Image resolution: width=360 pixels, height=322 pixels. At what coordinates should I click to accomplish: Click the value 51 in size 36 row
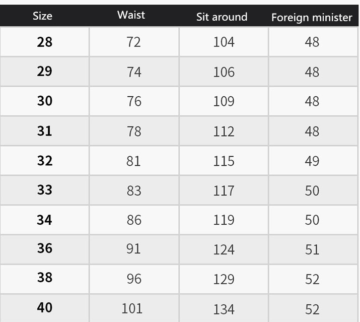click(312, 249)
